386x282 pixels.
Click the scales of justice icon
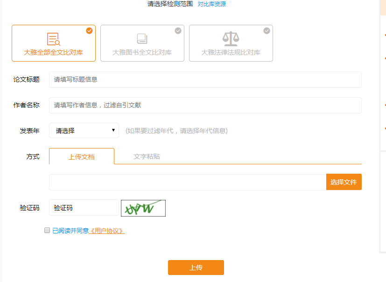[231, 39]
